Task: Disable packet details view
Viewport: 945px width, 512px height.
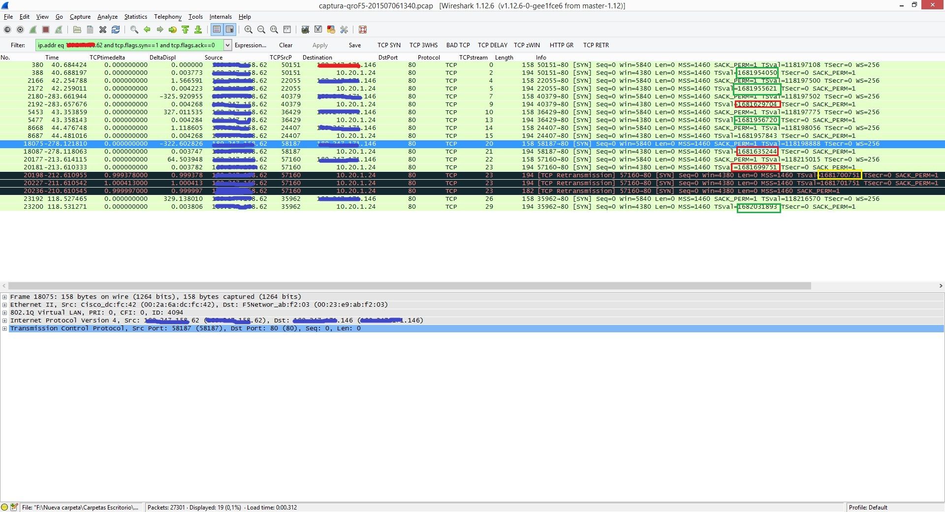Action: [x=42, y=16]
